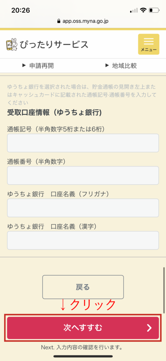Tap the triangle beside 申請再開
The height and width of the screenshot is (361, 166).
24,65
